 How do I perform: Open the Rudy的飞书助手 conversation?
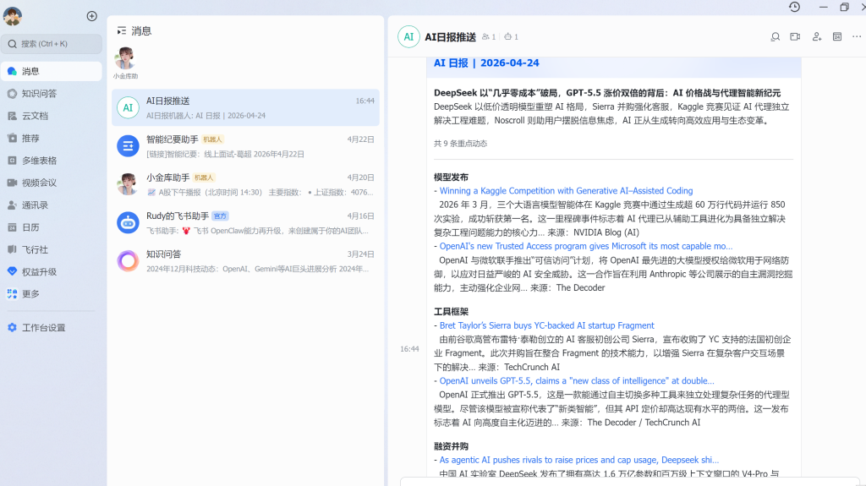(x=245, y=223)
